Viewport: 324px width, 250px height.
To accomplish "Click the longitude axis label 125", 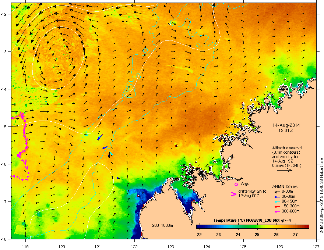I will click(243, 246).
